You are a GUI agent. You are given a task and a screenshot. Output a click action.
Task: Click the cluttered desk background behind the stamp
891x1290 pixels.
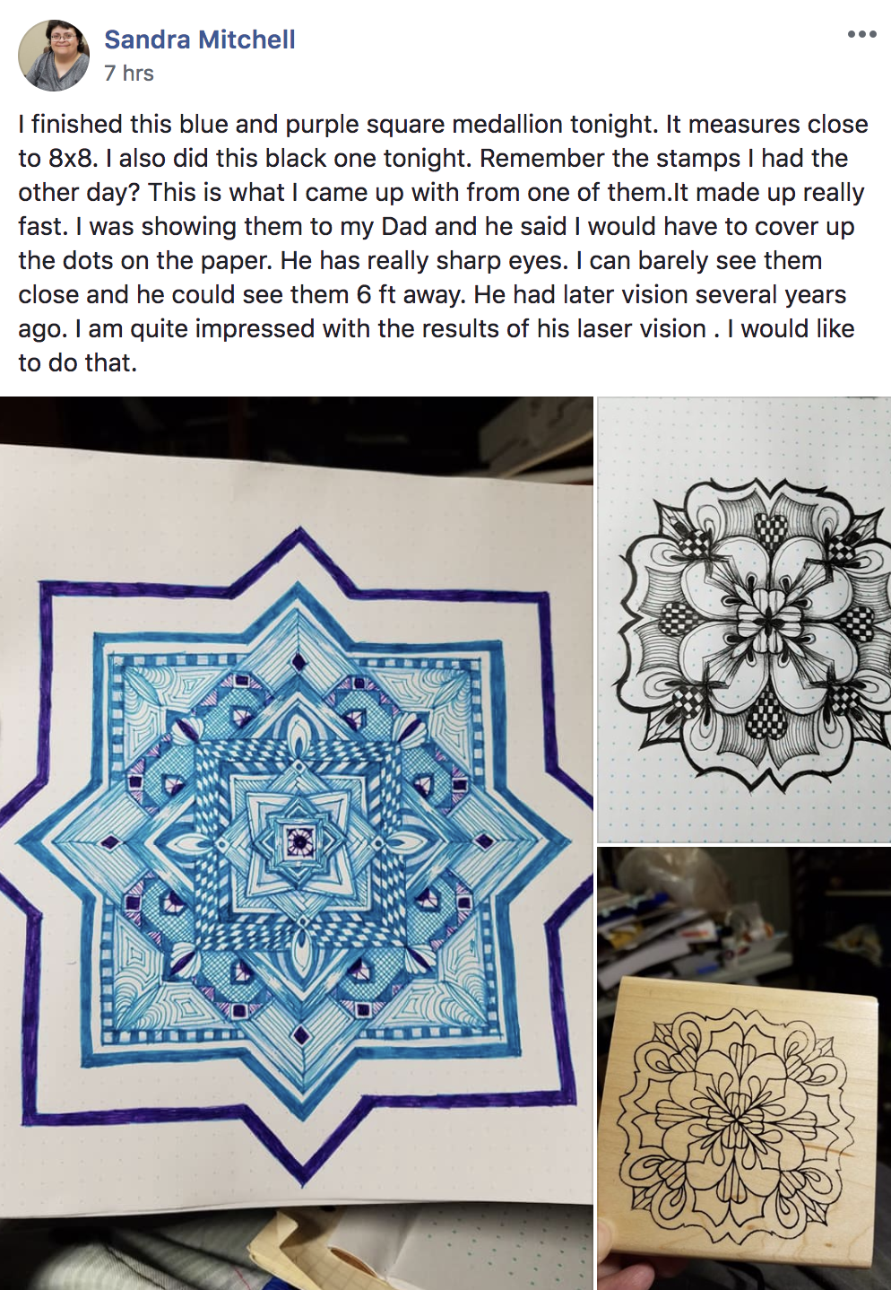(x=744, y=906)
